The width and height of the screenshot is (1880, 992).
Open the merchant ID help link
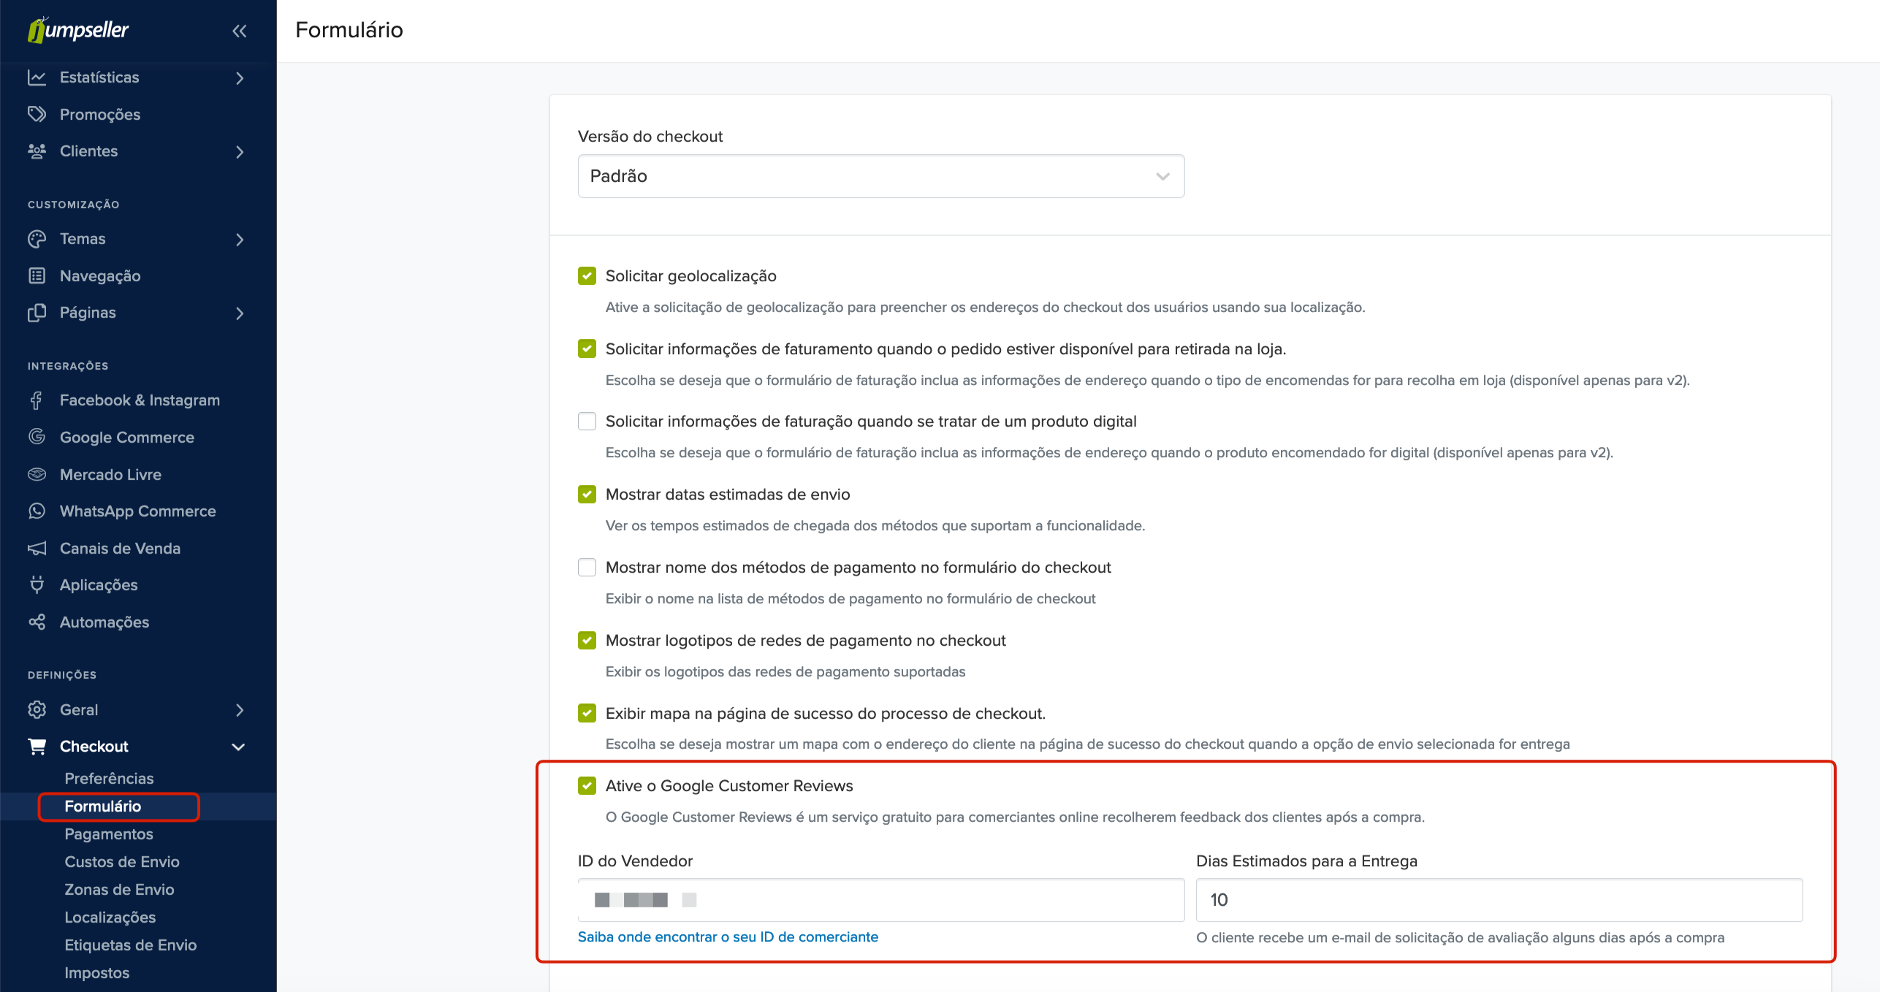(728, 936)
